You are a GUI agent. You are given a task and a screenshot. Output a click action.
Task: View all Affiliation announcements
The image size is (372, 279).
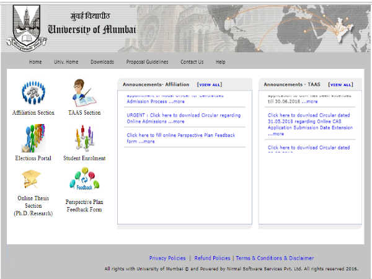pos(209,84)
